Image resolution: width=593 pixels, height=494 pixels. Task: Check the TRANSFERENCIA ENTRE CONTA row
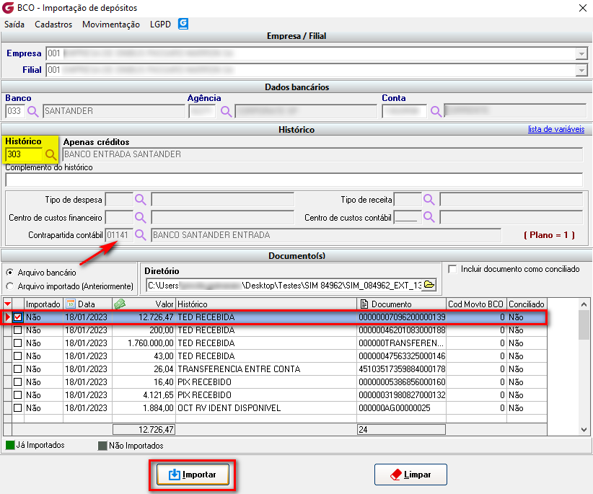point(18,369)
